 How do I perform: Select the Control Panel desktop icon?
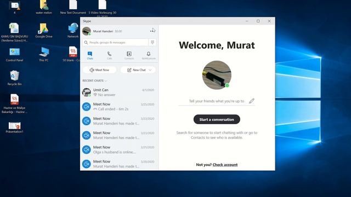pyautogui.click(x=15, y=54)
